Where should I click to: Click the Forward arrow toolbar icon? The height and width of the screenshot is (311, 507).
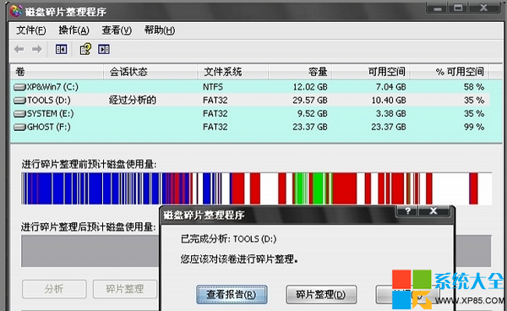pyautogui.click(x=37, y=50)
